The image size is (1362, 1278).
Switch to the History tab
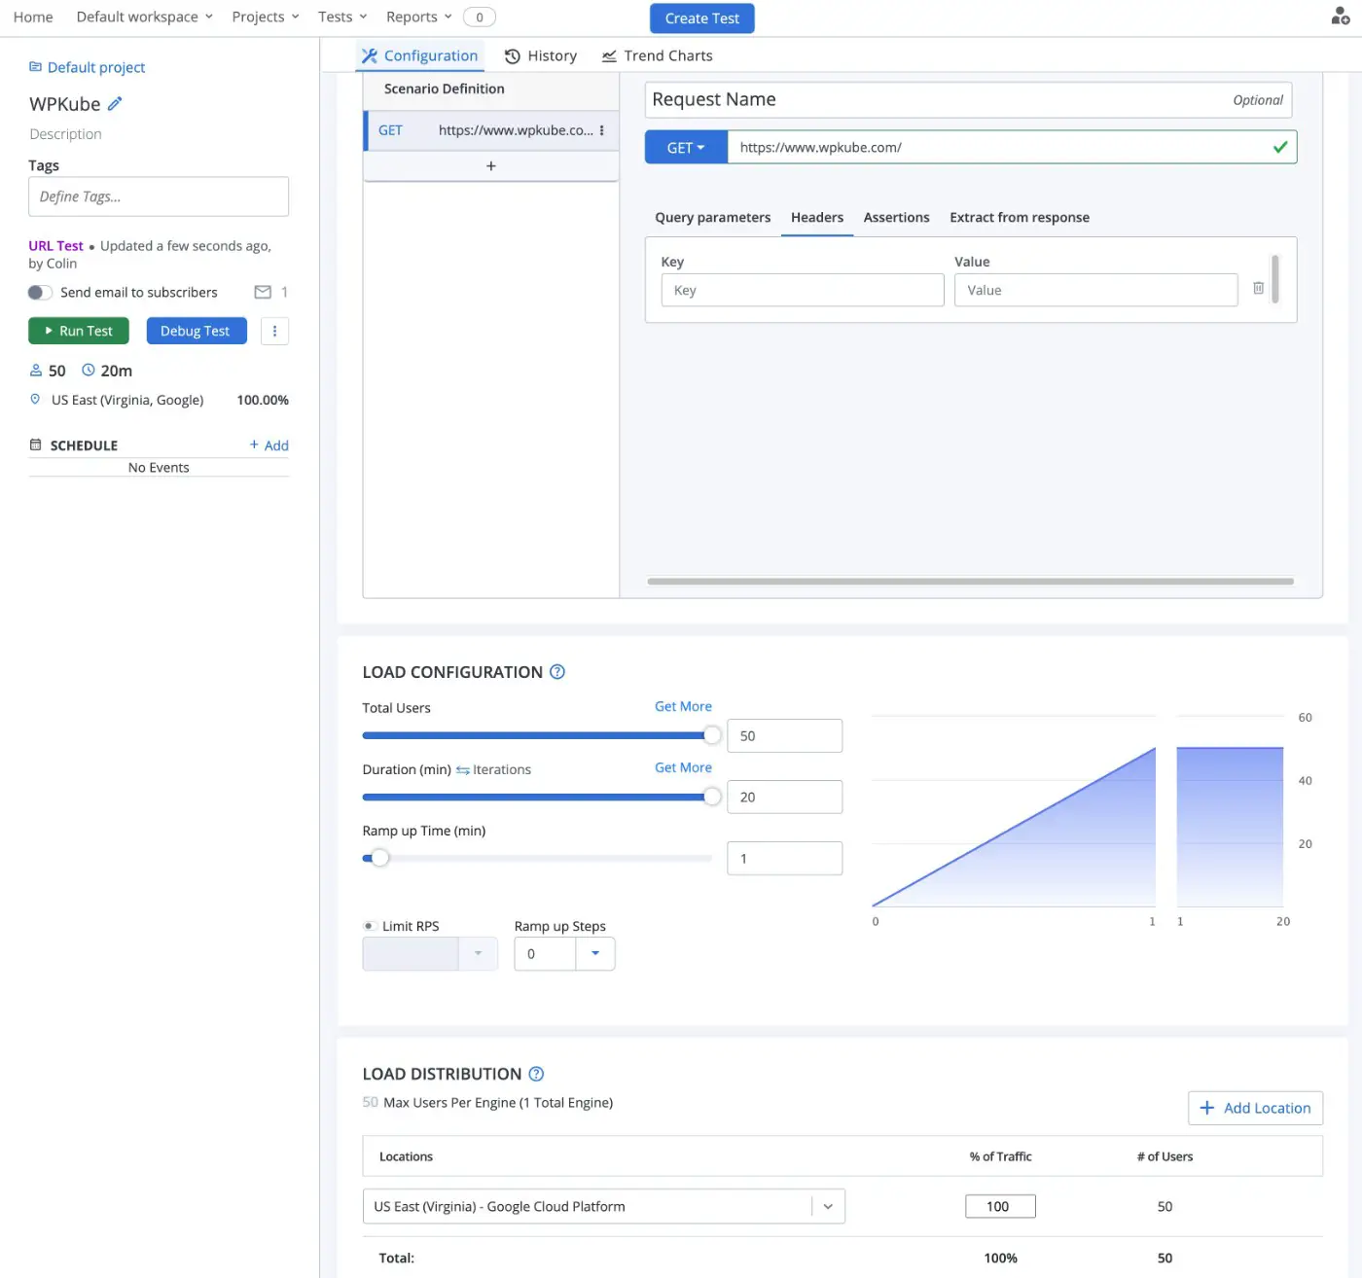[541, 56]
